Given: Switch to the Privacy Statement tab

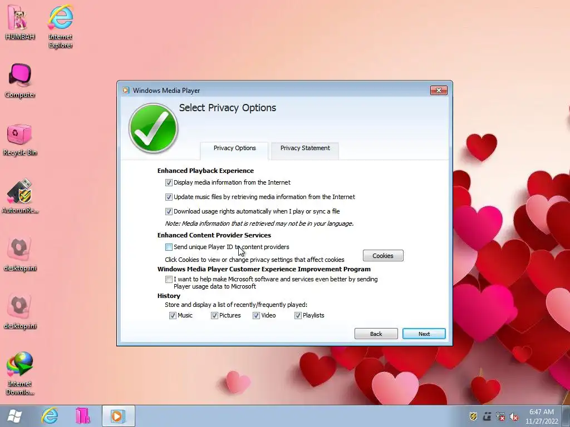Looking at the screenshot, I should (305, 151).
